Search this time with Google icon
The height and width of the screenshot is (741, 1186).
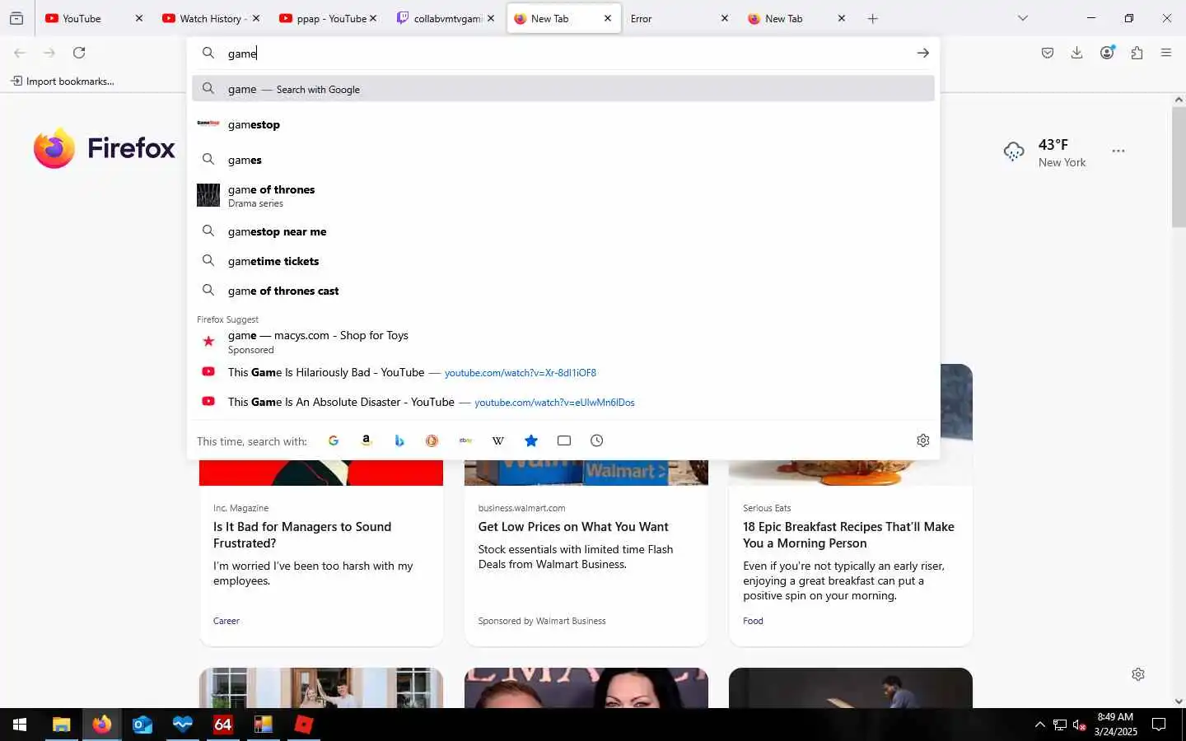(x=334, y=440)
